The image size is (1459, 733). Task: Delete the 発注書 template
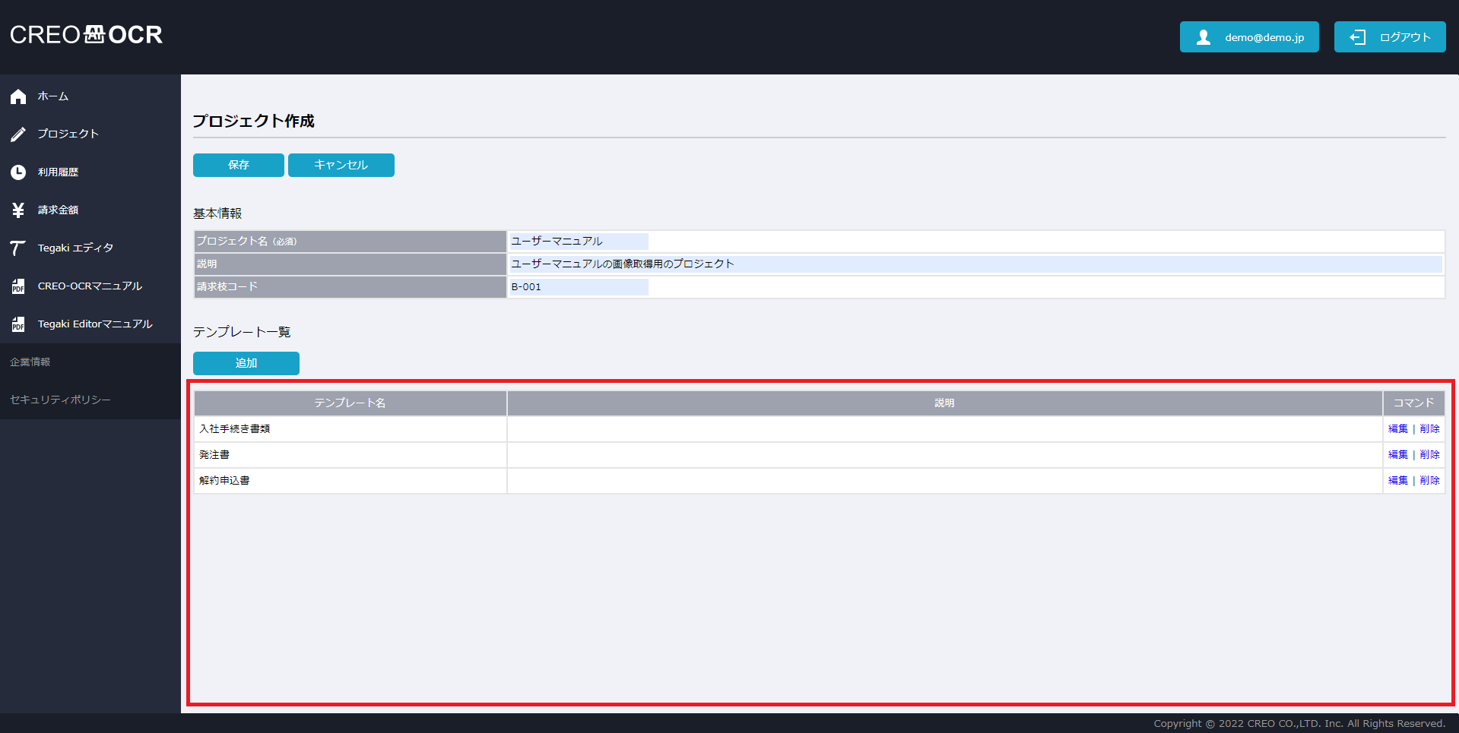1429,455
